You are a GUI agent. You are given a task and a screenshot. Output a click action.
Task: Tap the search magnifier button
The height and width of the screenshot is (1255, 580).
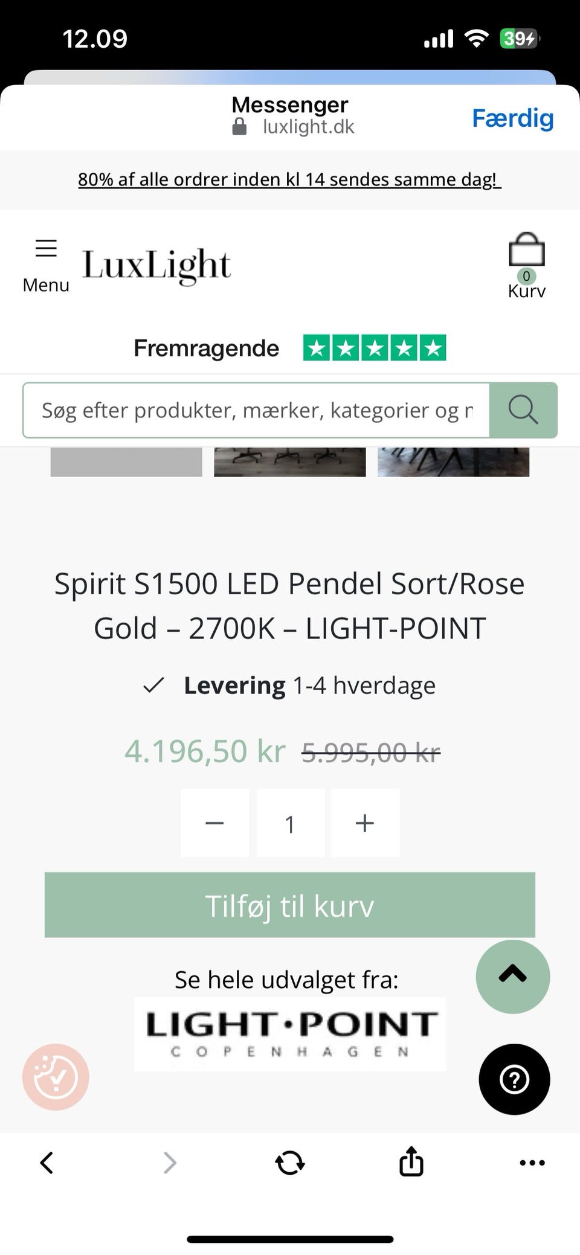pos(523,410)
